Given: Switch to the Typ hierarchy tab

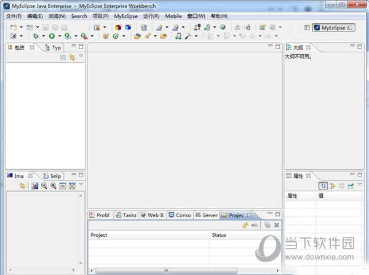Looking at the screenshot, I should click(53, 48).
